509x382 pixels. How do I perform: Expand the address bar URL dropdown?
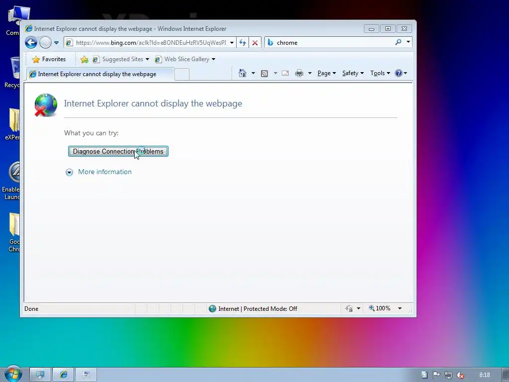coord(232,43)
